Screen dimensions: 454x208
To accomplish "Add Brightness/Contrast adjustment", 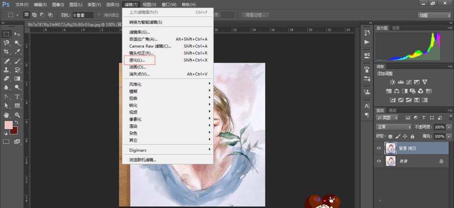I will pos(392,82).
